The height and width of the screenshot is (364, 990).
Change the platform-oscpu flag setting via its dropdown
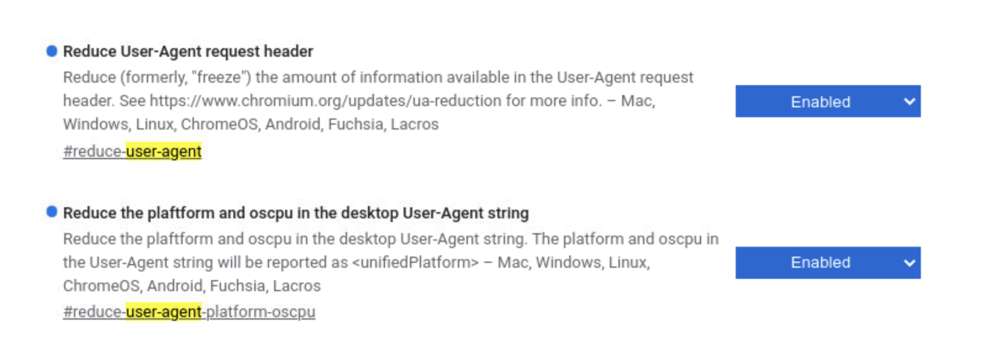(x=827, y=262)
